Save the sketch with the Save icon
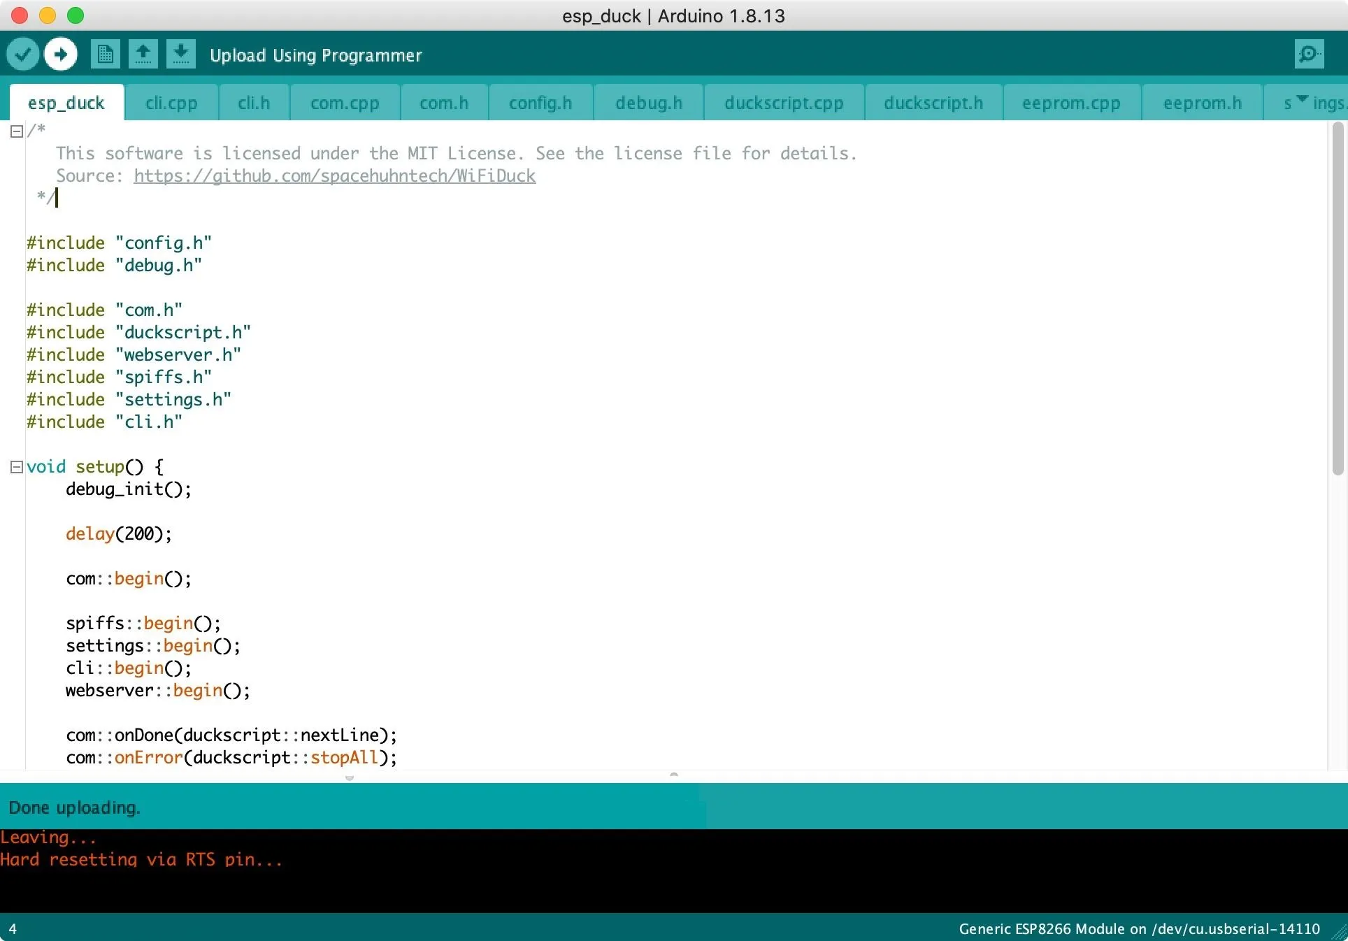1348x941 pixels. (x=181, y=55)
